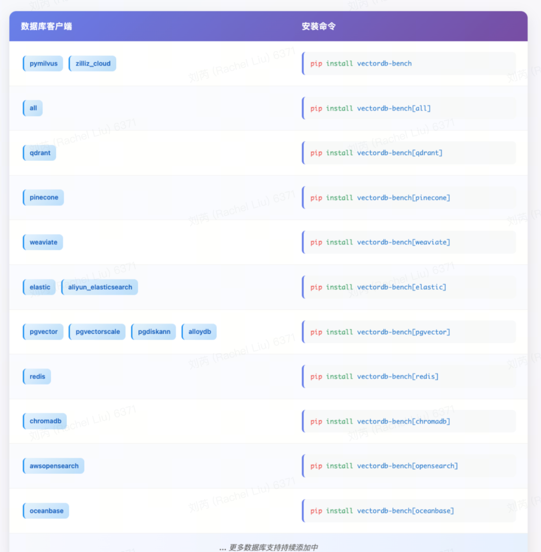Click the vectordb-bench[elastic] install command
Viewport: 541px width, 552px height.
(409, 287)
